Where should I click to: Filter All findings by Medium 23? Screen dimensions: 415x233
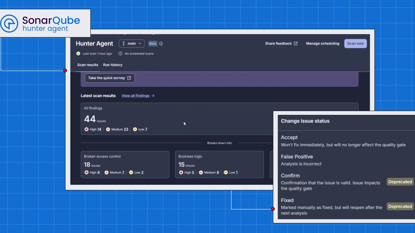click(x=117, y=129)
